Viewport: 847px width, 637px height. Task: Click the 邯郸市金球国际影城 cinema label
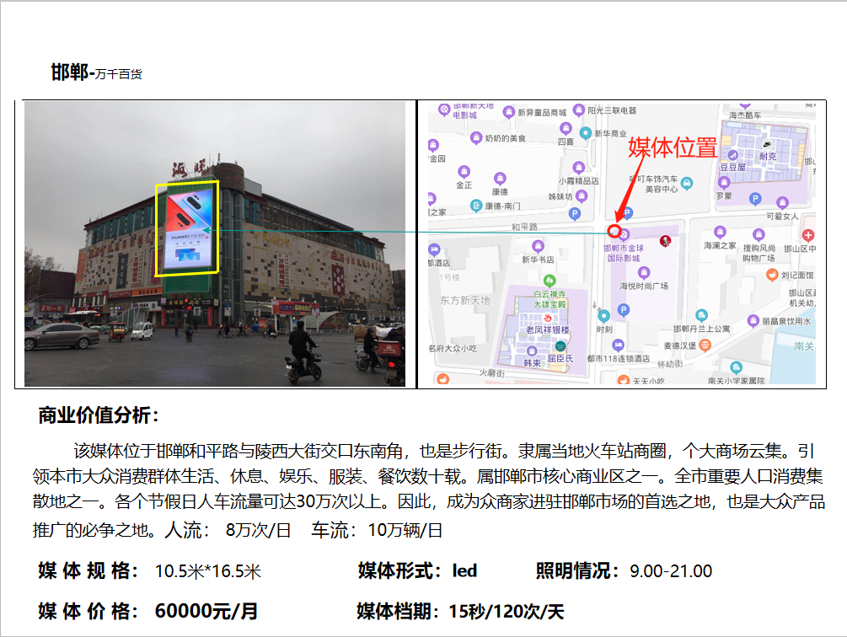tap(624, 253)
